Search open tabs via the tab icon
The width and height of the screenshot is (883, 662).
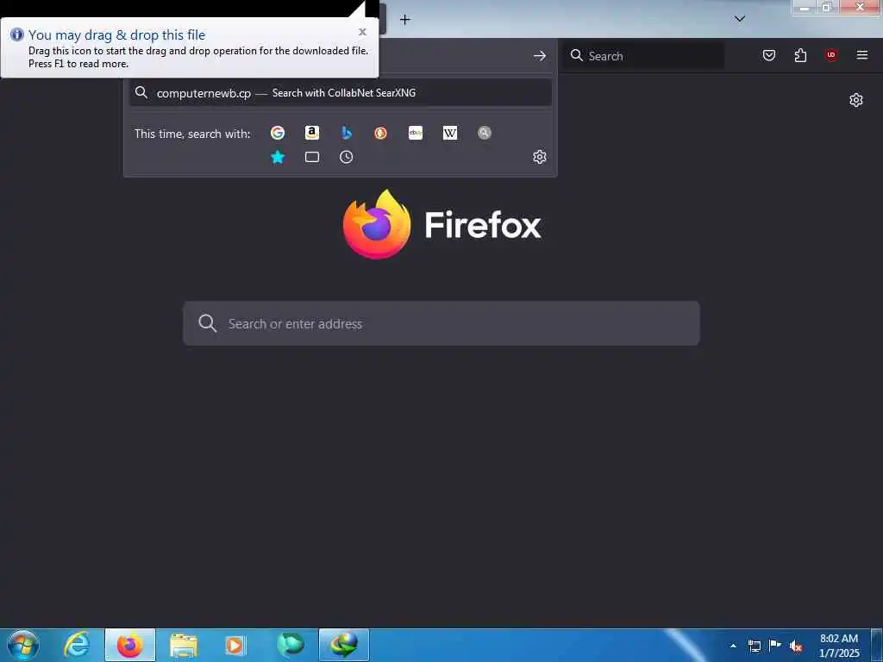(x=312, y=157)
